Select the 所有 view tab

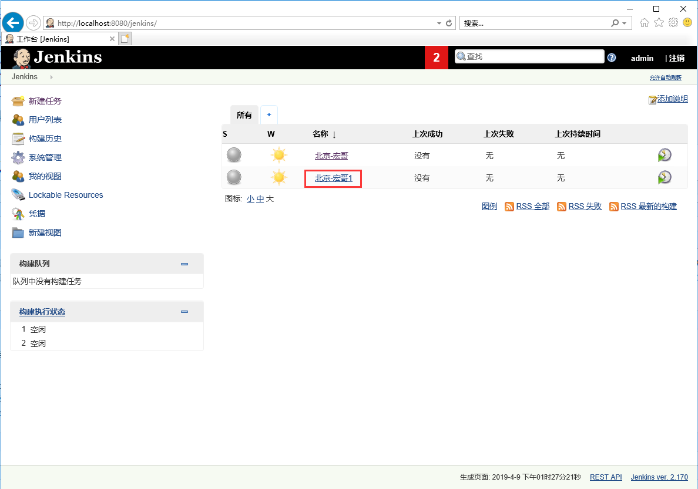pyautogui.click(x=244, y=115)
